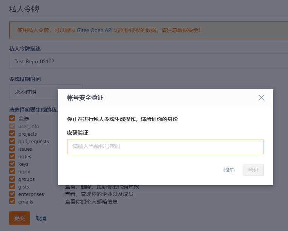Focus the 请输入当前帐号密码 password field
This screenshot has height=231, width=288.
[165, 147]
